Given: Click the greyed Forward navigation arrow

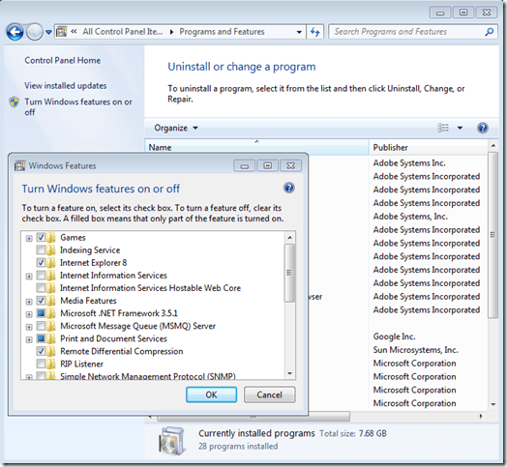Looking at the screenshot, I should pyautogui.click(x=34, y=32).
